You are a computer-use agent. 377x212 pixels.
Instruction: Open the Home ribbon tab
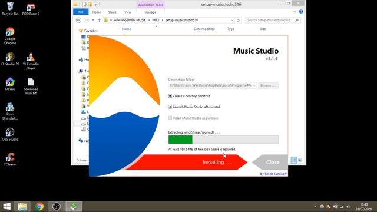tap(97, 12)
